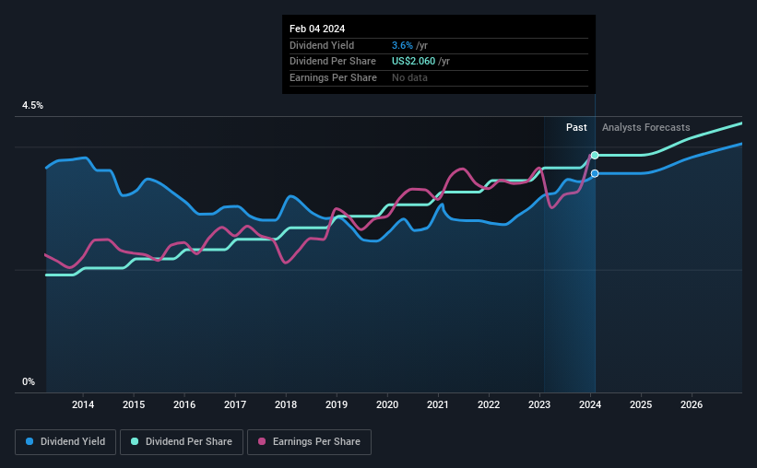
Task: Toggle the Dividend Per Share legend button
Action: click(182, 442)
